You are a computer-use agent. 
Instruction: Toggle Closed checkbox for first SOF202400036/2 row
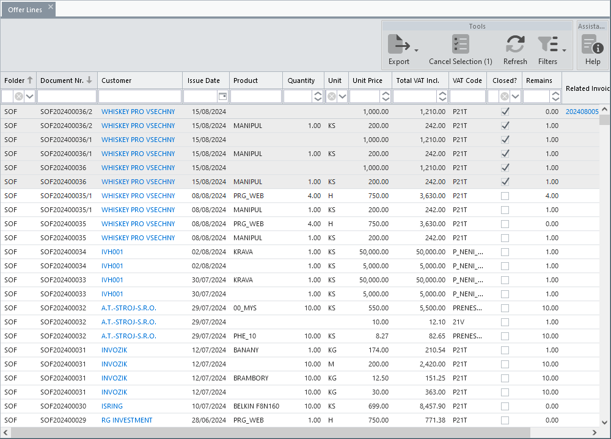click(505, 112)
